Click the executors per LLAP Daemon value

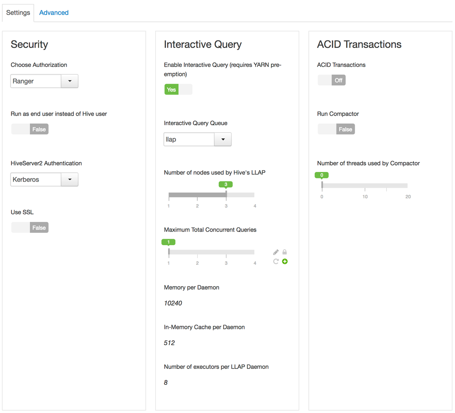click(x=166, y=382)
